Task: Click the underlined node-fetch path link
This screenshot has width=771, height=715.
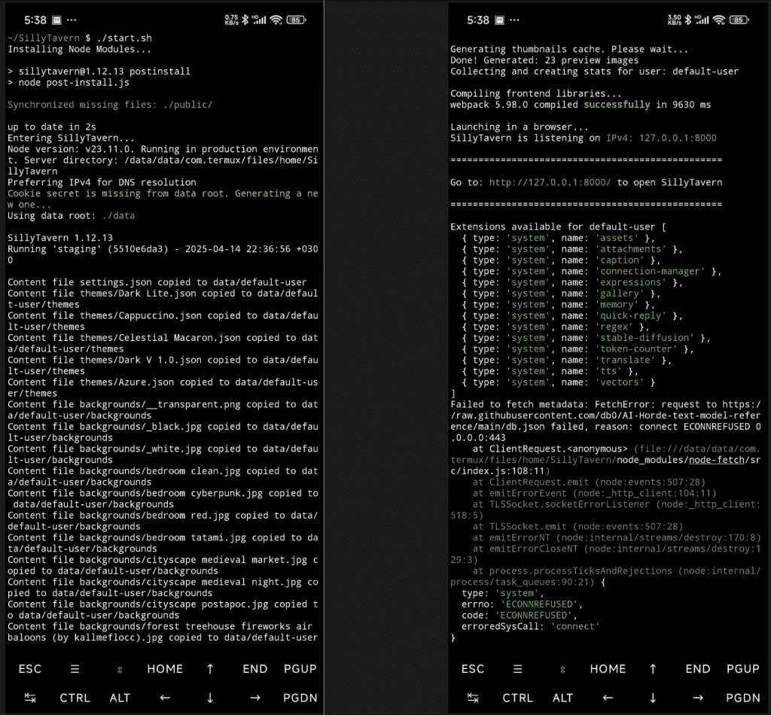Action: point(719,459)
